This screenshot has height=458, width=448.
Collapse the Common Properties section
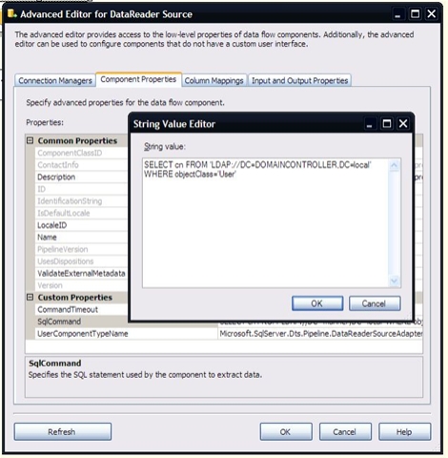click(31, 140)
